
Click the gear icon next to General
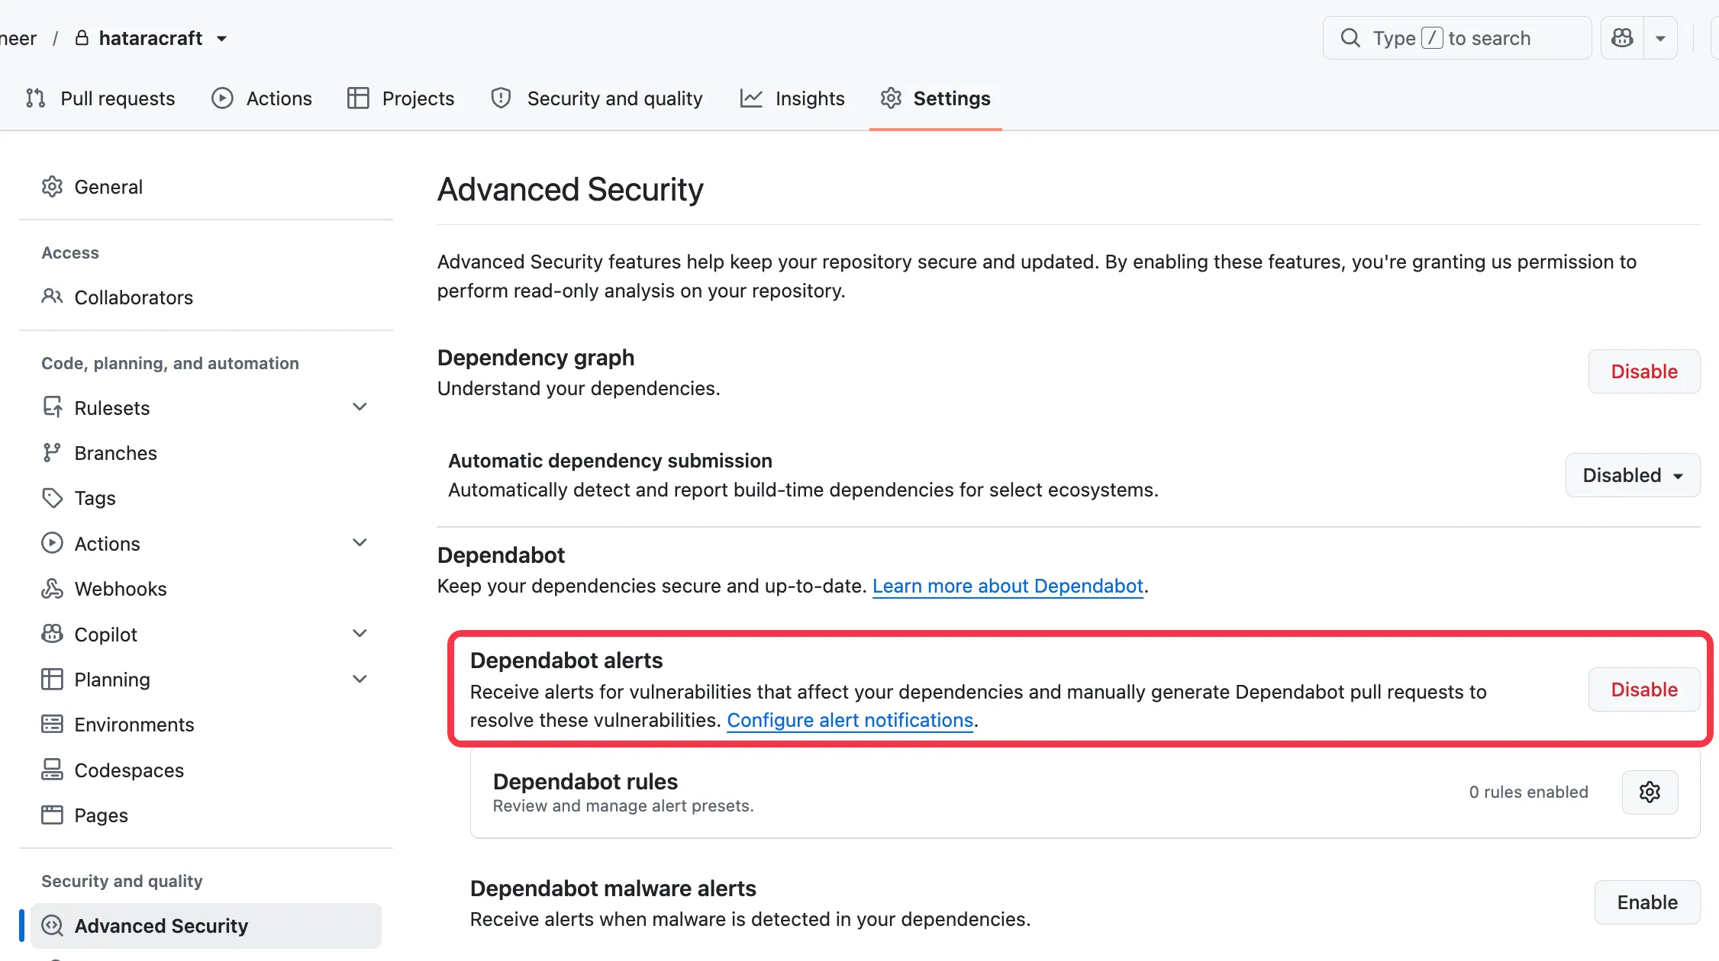point(52,187)
